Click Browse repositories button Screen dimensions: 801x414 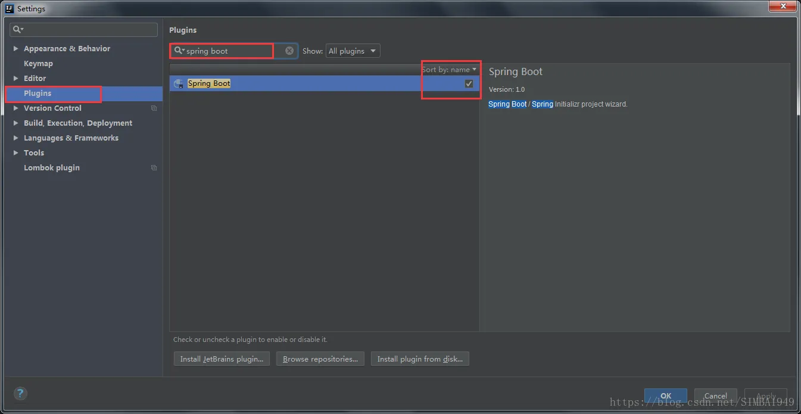tap(320, 359)
